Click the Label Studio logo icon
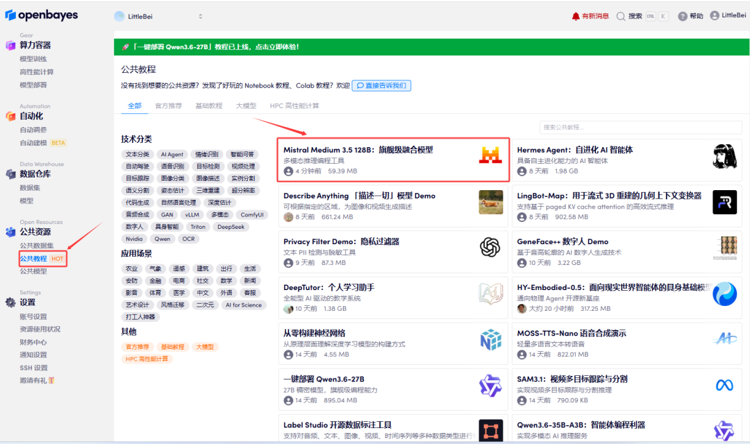Image resolution: width=750 pixels, height=444 pixels. pyautogui.click(x=491, y=431)
